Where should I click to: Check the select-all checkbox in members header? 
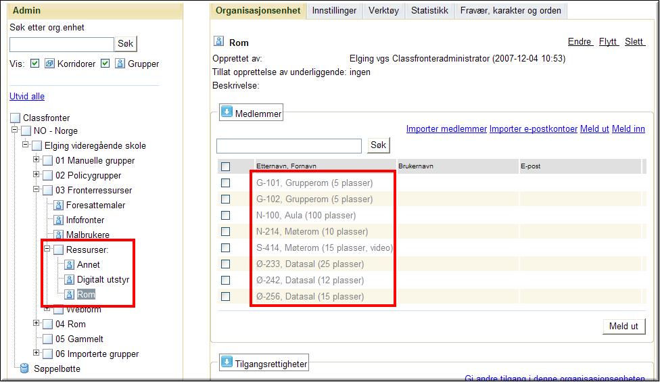226,166
